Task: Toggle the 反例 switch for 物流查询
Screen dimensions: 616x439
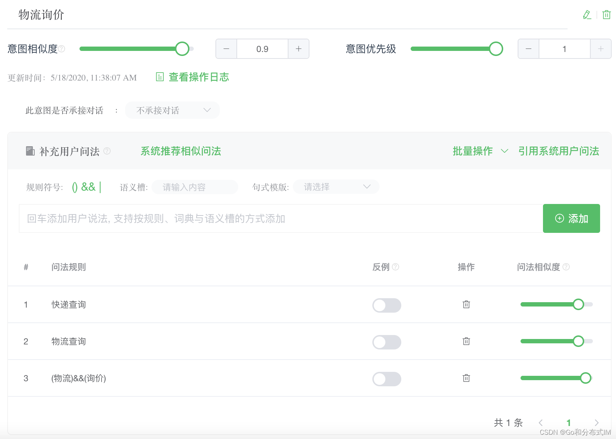Action: (x=387, y=342)
